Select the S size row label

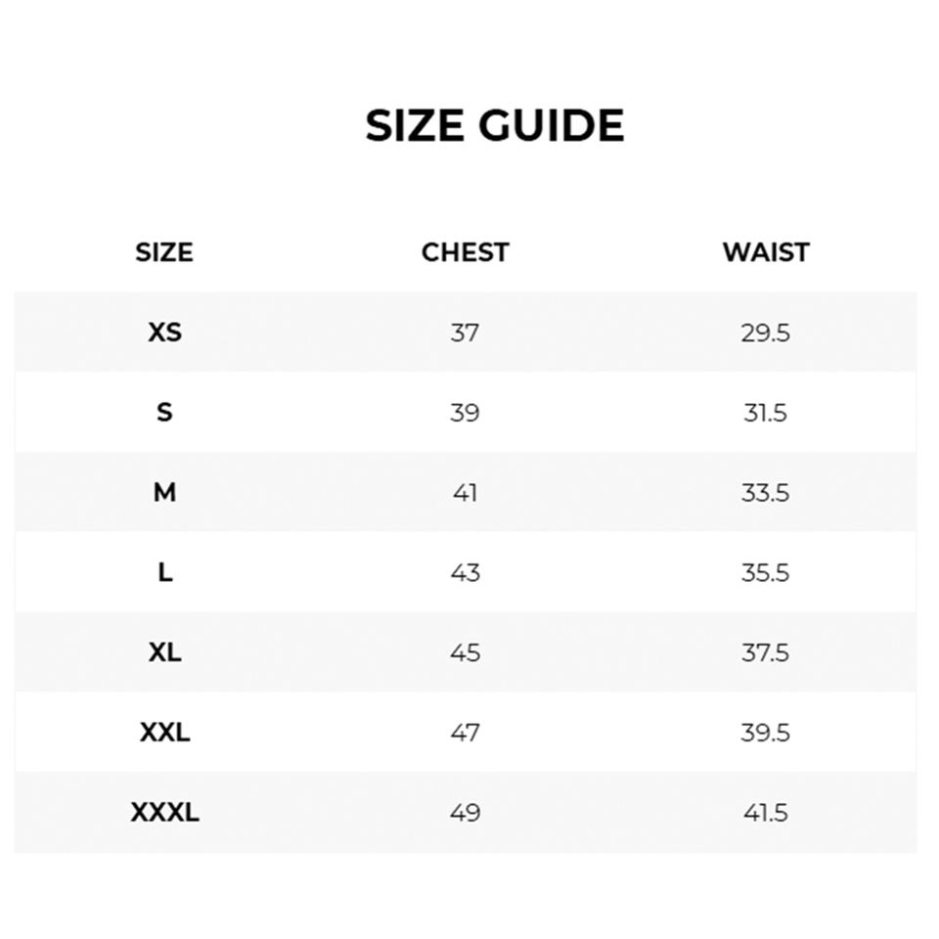click(x=164, y=413)
